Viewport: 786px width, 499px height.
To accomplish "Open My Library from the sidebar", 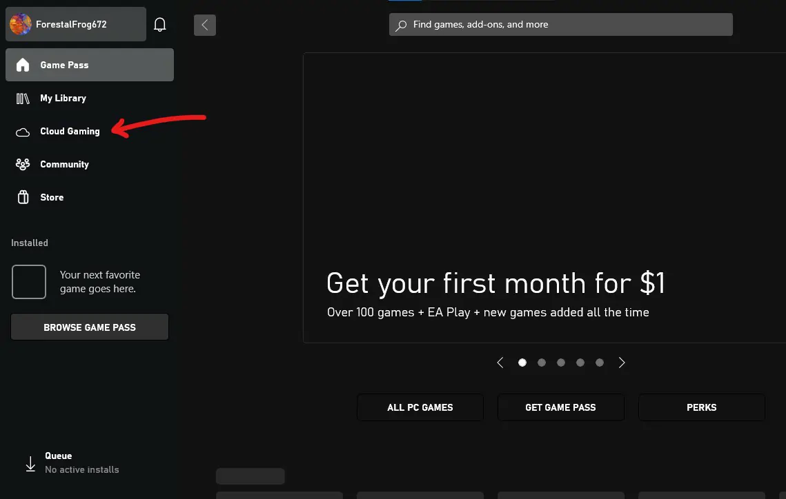I will (90, 98).
